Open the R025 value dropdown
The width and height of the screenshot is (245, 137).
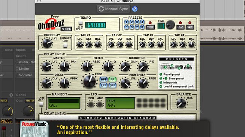point(7,121)
